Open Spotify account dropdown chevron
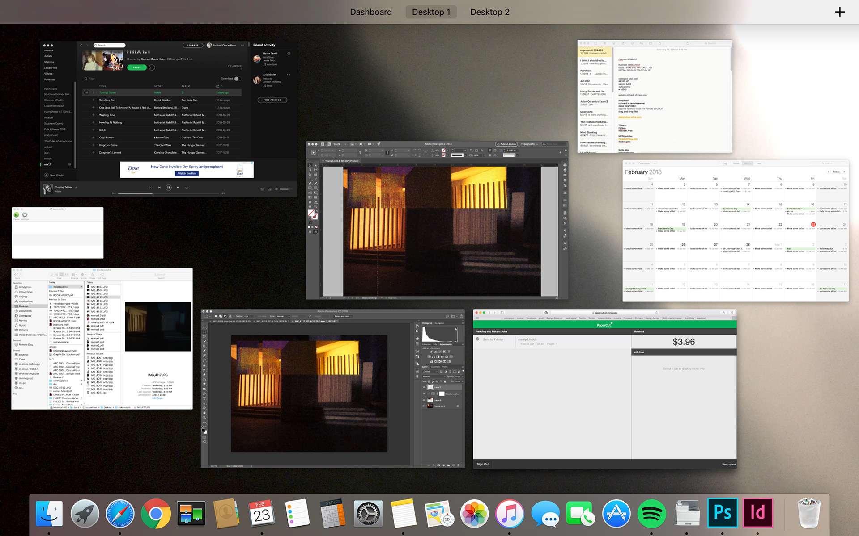 coord(242,45)
